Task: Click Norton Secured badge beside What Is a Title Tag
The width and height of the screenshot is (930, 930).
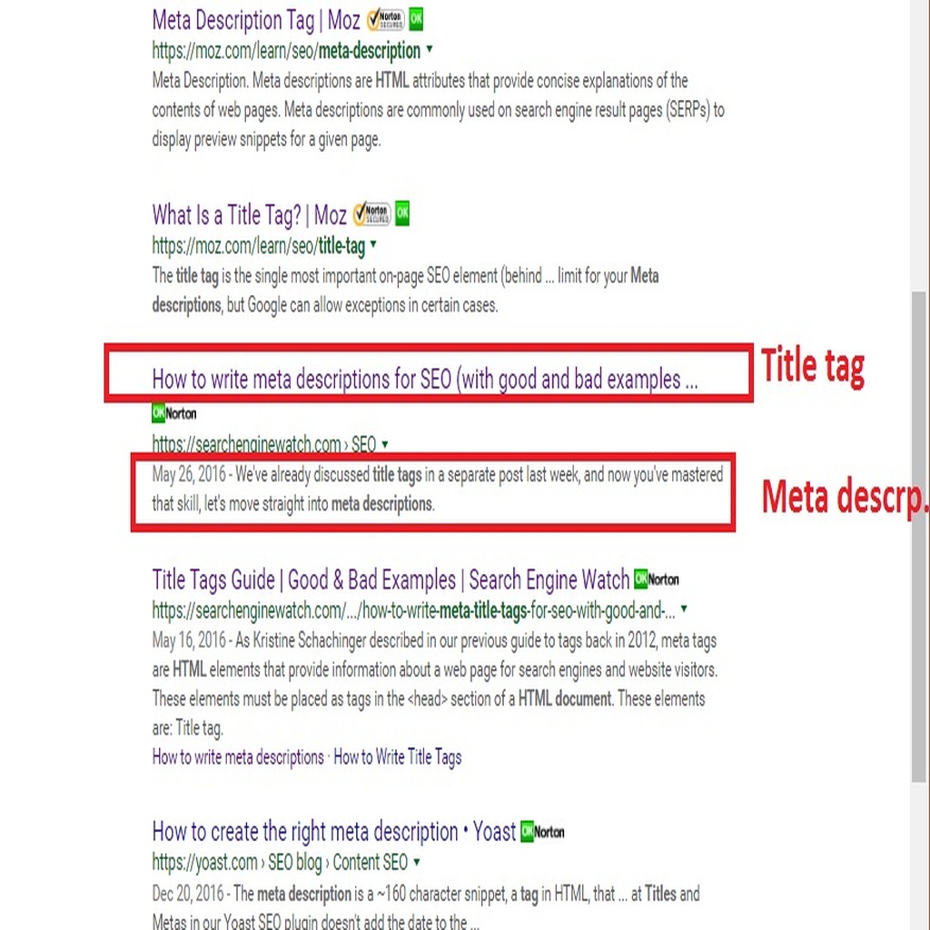Action: point(371,214)
